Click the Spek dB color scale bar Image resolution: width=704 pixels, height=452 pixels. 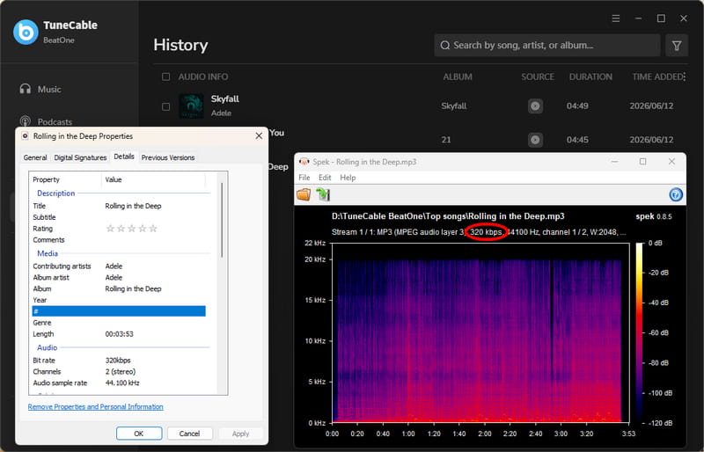[640, 332]
